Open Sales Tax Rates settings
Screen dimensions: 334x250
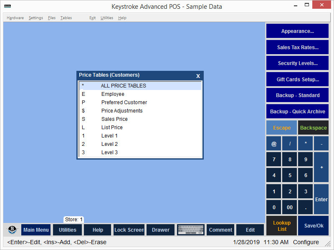click(x=297, y=47)
